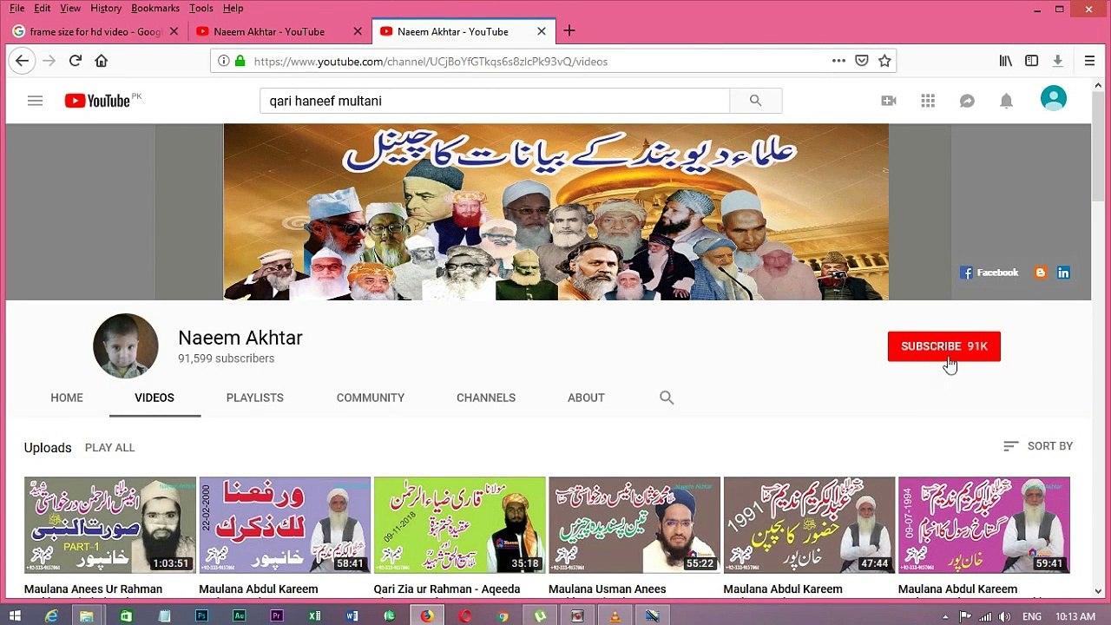1111x625 pixels.
Task: Open the video thumbnail lasting 55:22
Action: (634, 525)
